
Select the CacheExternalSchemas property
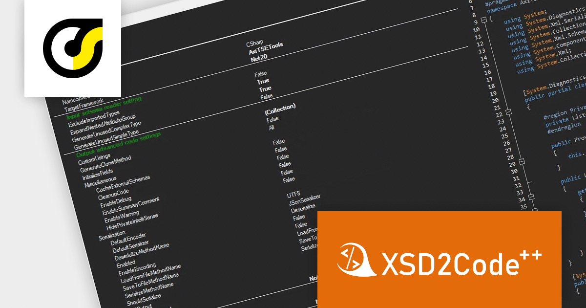coord(123,183)
